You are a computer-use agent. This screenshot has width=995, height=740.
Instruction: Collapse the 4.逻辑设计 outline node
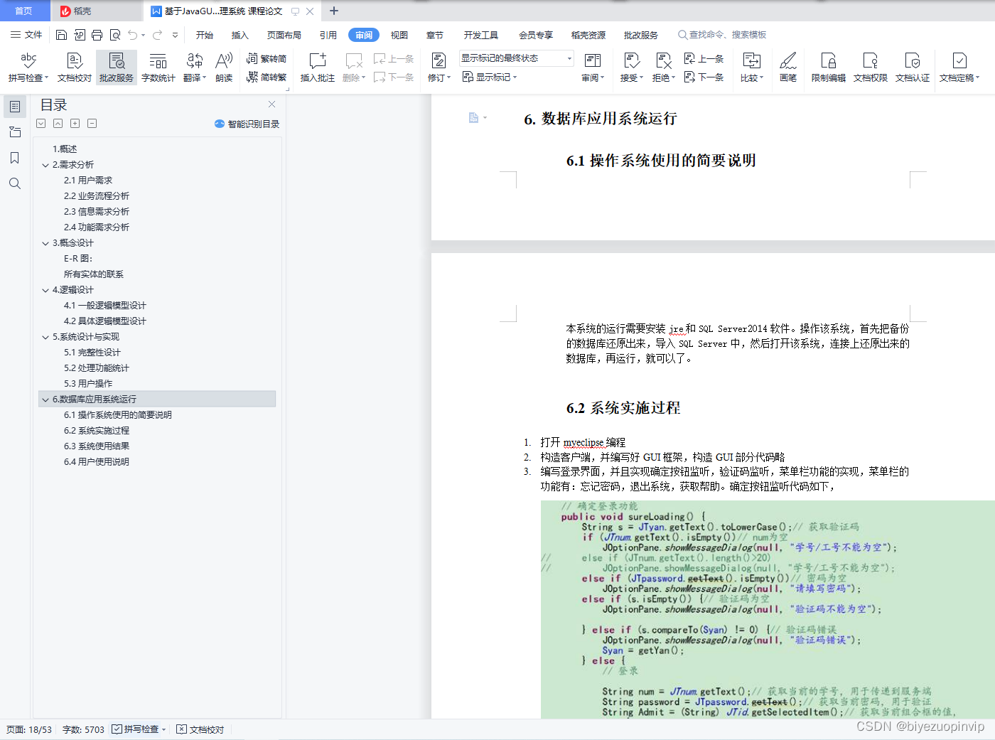click(x=45, y=290)
